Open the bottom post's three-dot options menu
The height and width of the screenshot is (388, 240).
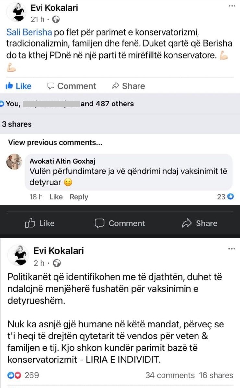pos(232,249)
